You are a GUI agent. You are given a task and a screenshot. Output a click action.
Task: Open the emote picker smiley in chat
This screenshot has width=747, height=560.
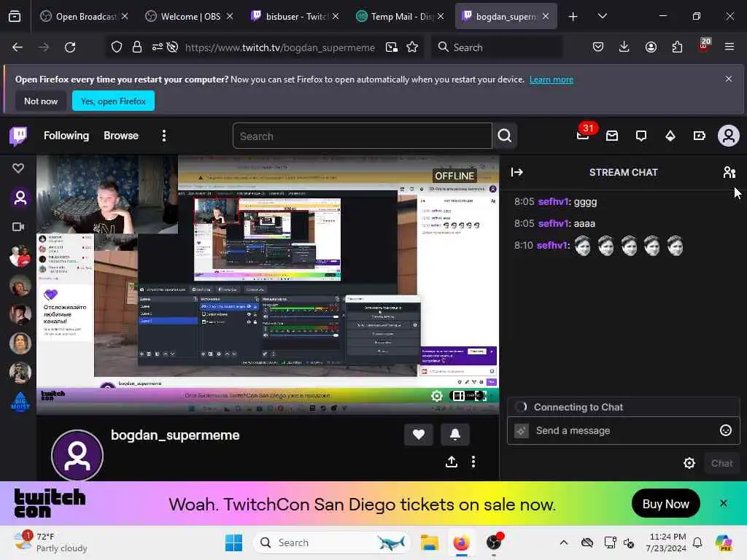click(725, 430)
